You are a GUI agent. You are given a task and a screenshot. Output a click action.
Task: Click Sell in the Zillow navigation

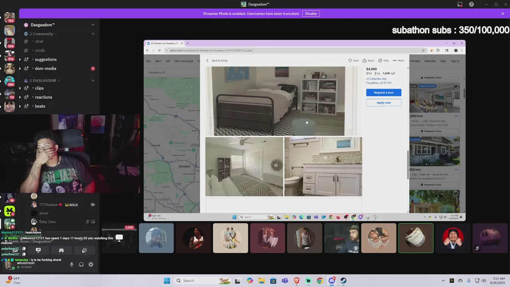coord(168,61)
